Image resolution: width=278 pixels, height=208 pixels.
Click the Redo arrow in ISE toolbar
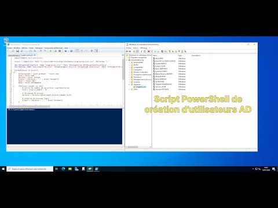click(45, 51)
